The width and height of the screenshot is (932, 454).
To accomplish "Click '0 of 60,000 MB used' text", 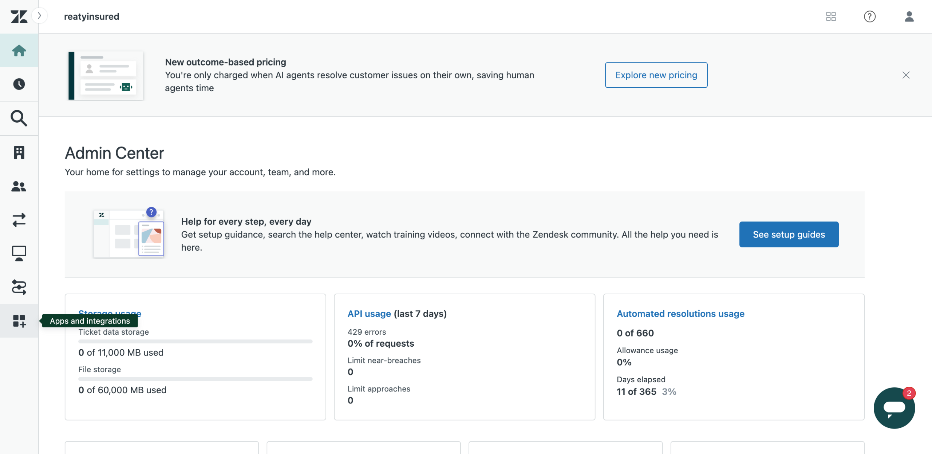I will [122, 390].
